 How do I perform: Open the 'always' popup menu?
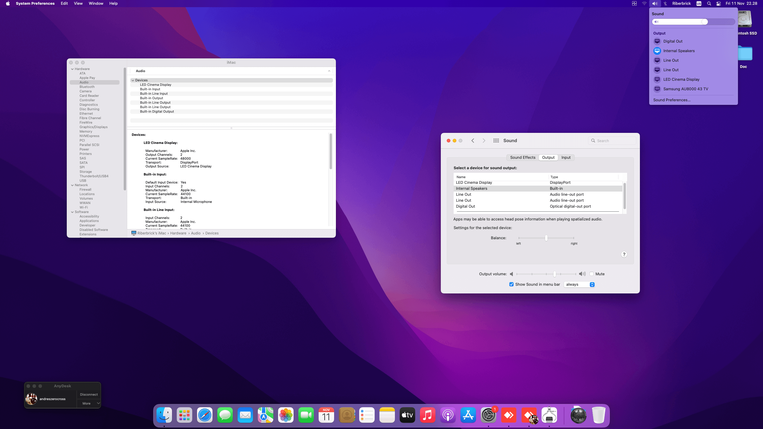point(579,285)
